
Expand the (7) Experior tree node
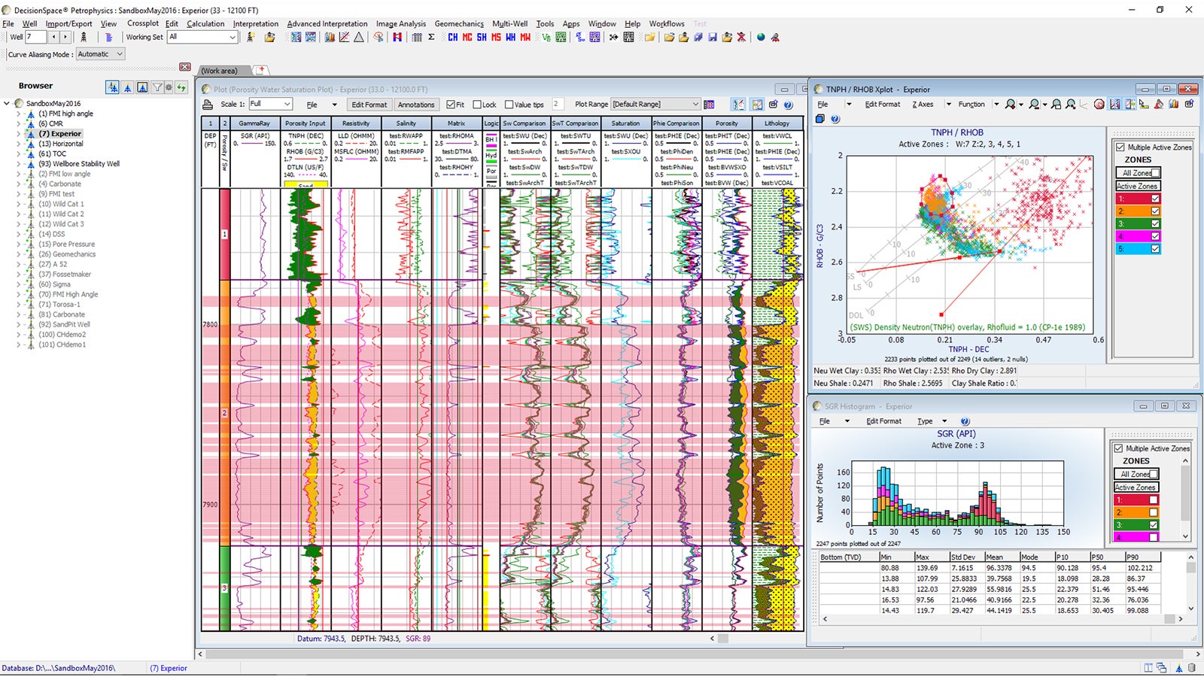(19, 134)
